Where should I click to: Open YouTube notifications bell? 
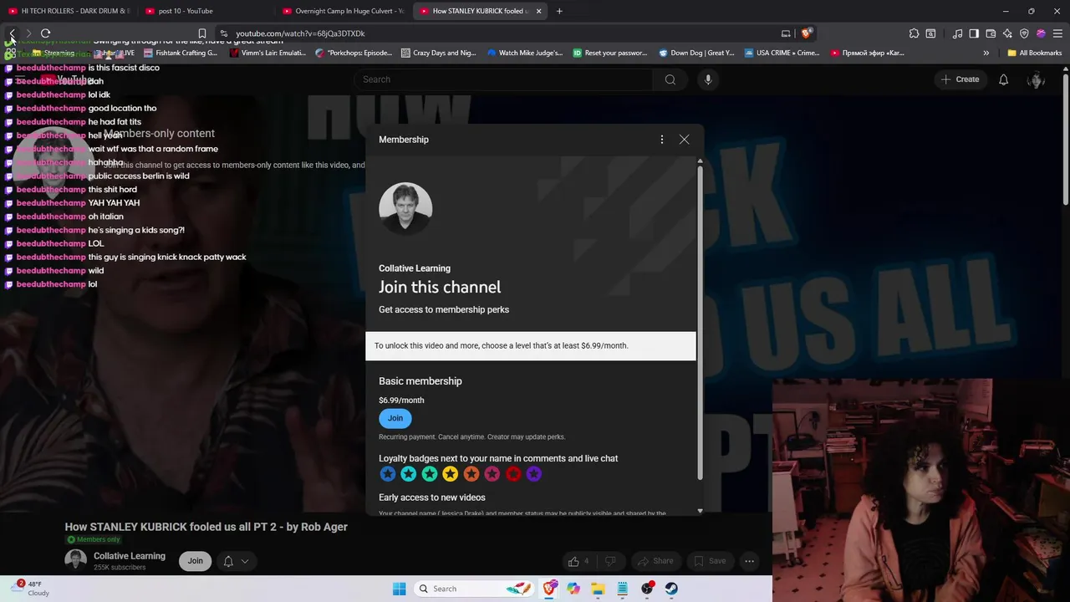pos(1003,79)
